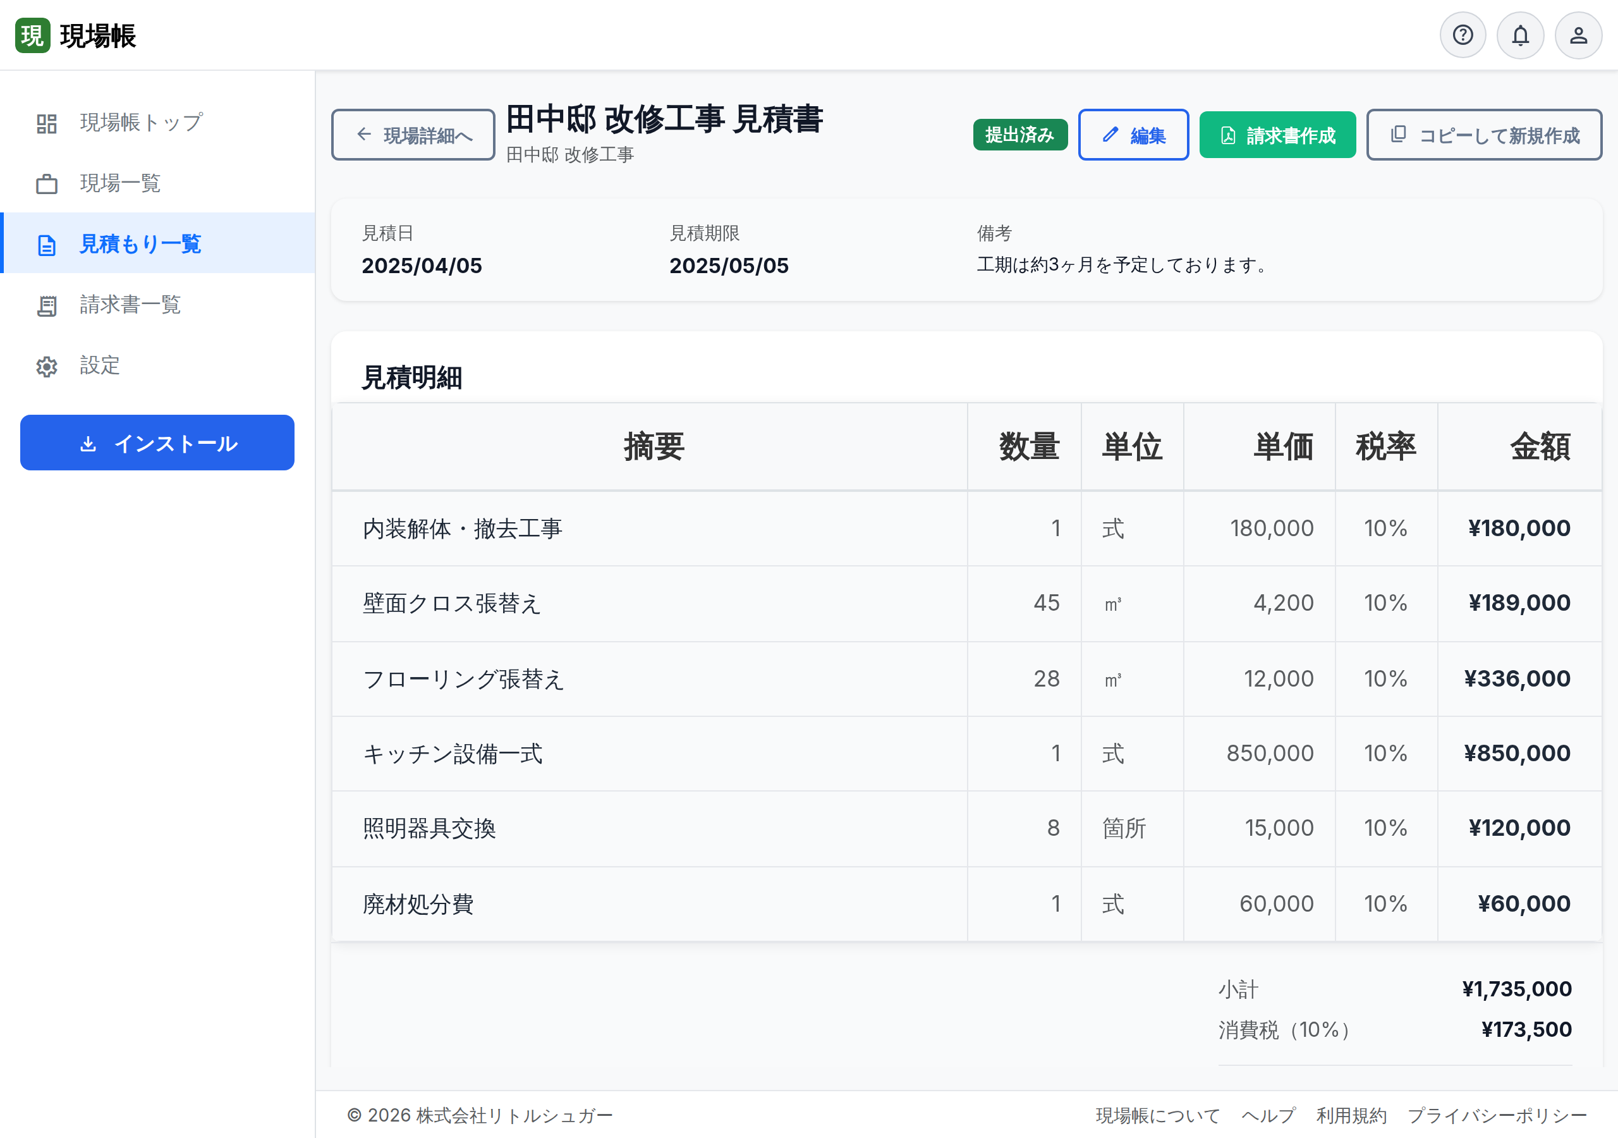Click pencil icon in 編集 button
Screen dimensions: 1618x1138
[1110, 135]
